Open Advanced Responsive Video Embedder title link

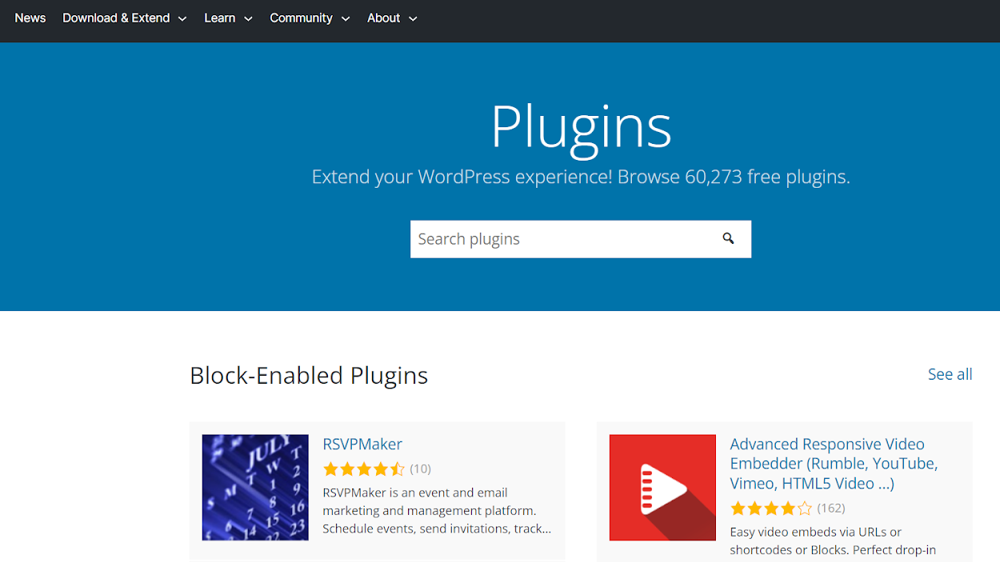834,464
